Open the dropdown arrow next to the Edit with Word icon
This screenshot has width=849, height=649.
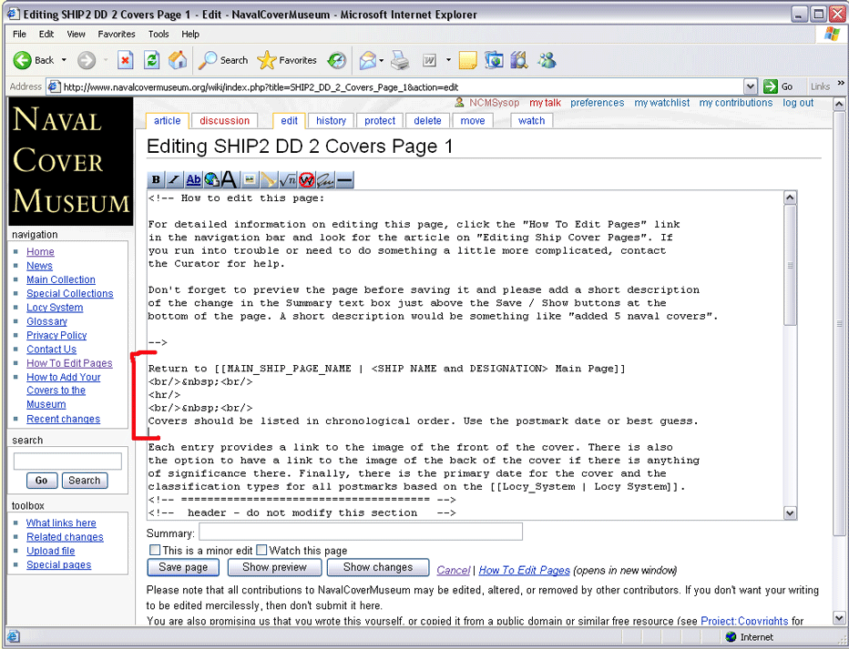[448, 61]
